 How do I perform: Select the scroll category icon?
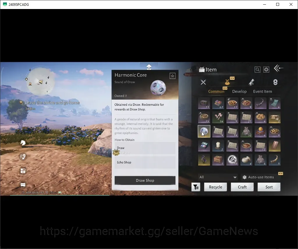(251, 82)
